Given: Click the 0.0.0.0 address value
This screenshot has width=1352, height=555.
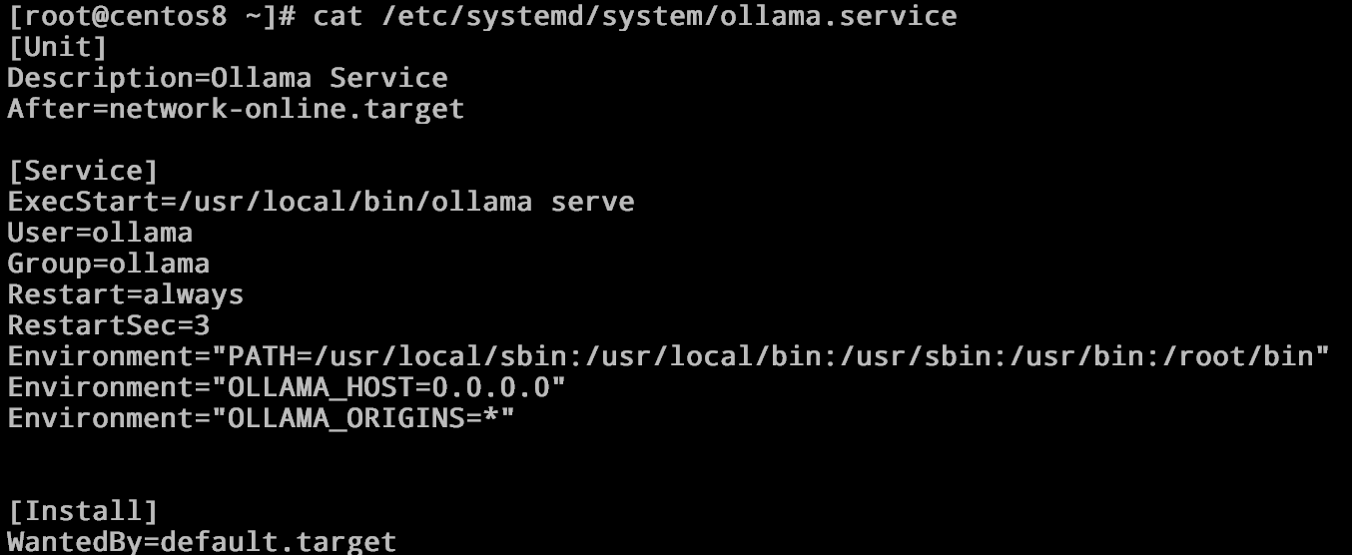Looking at the screenshot, I should pyautogui.click(x=490, y=387).
